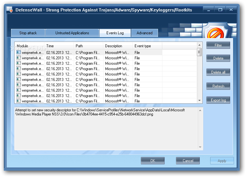Switch to the Stop attack tab

point(28,33)
